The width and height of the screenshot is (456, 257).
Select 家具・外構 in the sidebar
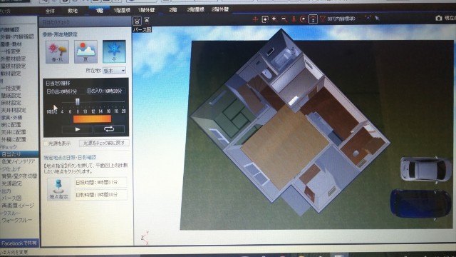coord(11,117)
